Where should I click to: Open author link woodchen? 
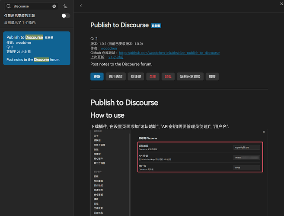point(108,48)
